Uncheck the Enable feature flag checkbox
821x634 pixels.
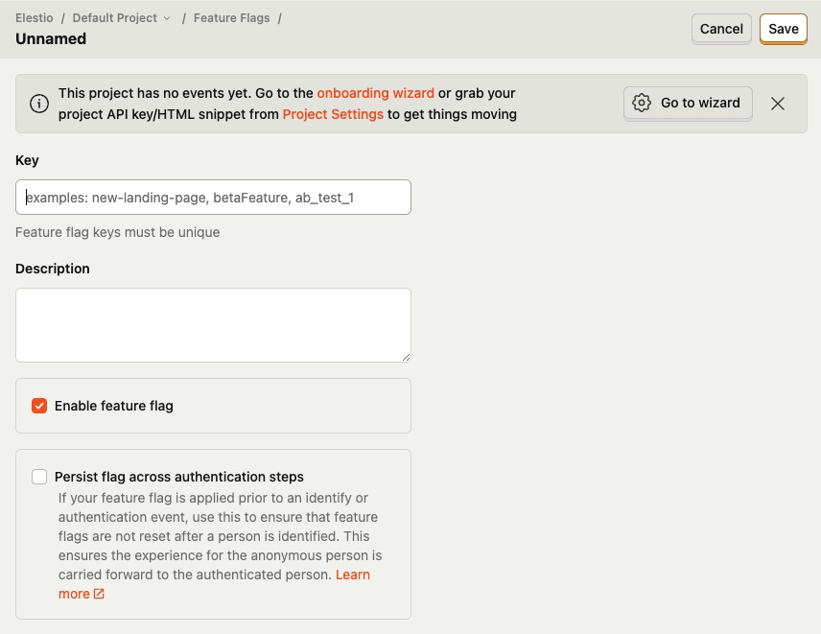point(39,406)
